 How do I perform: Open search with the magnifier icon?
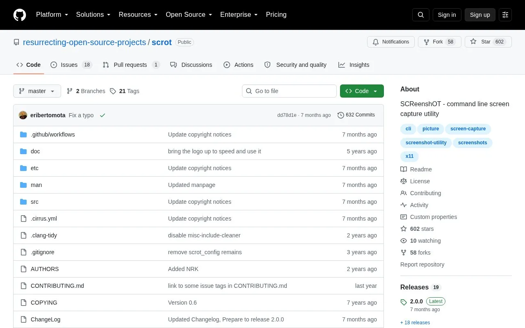(x=421, y=15)
